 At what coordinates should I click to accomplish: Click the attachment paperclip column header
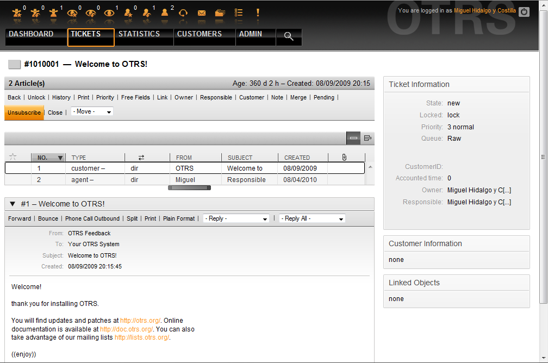click(x=344, y=157)
